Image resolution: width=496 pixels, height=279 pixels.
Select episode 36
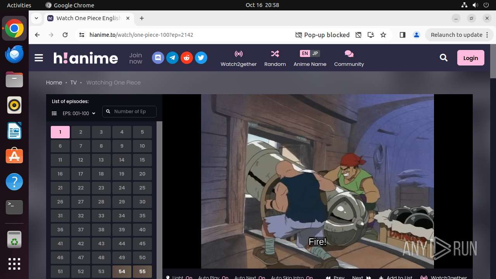[60, 230]
